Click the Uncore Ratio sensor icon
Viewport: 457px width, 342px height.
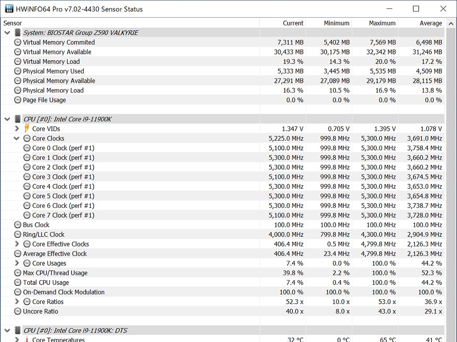point(17,311)
